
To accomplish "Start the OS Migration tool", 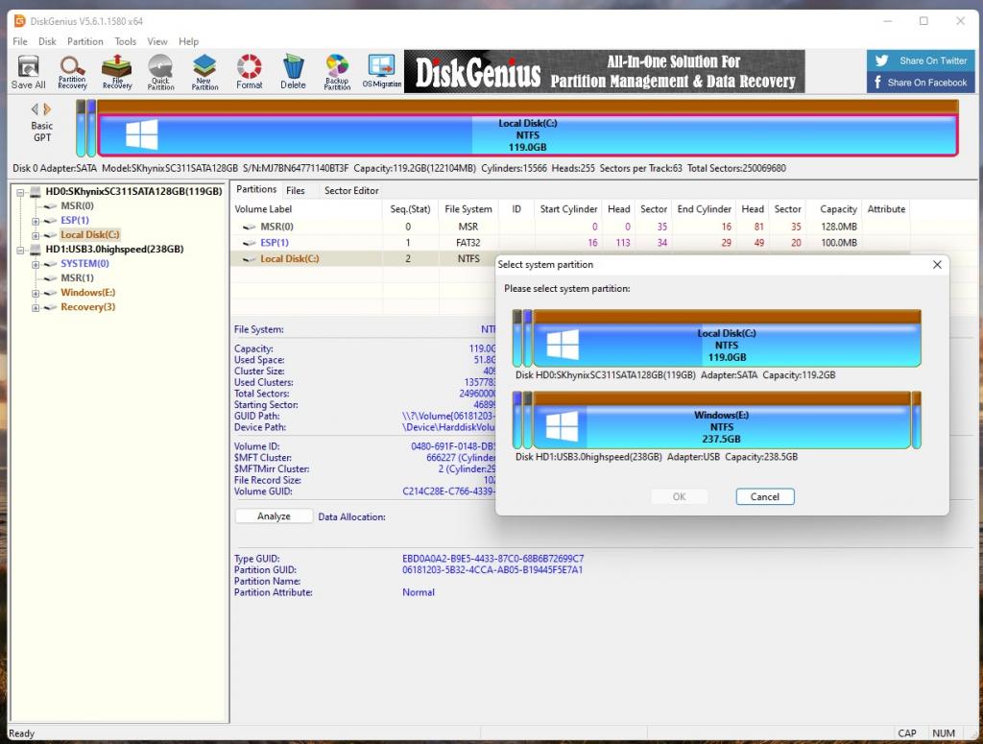I will click(x=382, y=72).
